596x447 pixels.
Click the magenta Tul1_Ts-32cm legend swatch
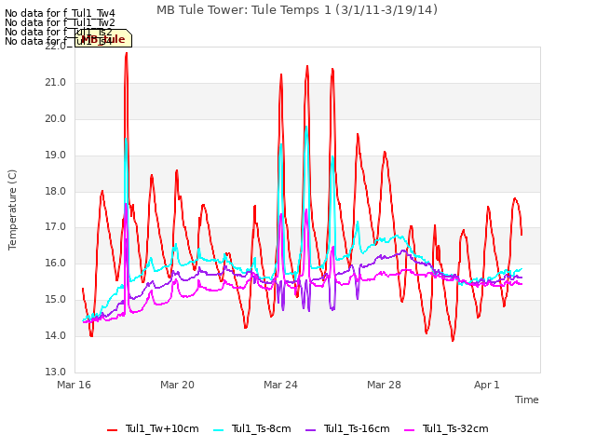[409, 430]
